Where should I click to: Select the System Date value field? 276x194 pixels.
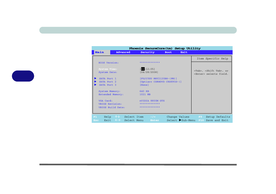pos(149,72)
